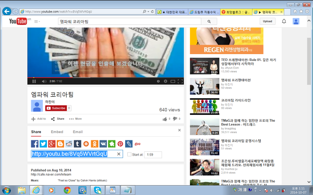The height and width of the screenshot is (195, 313).
Task: Pause the video playback
Action: coord(34,81)
